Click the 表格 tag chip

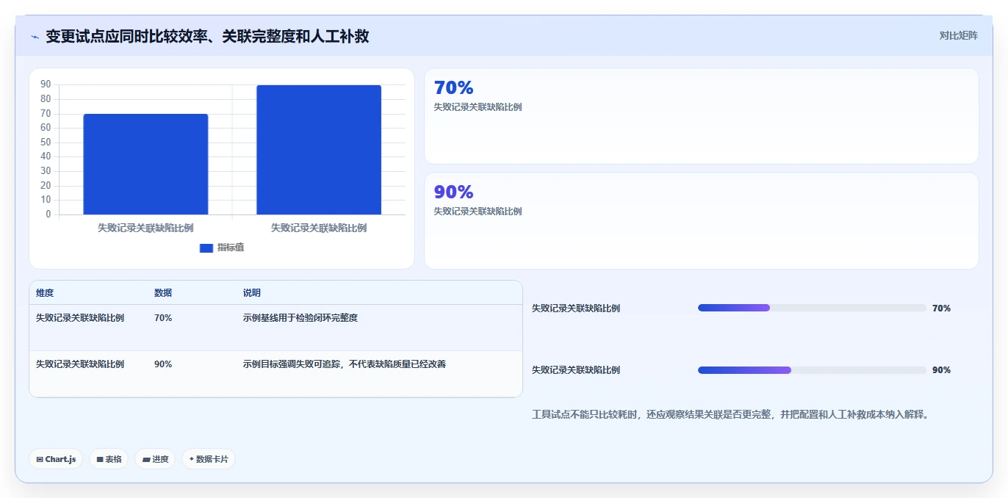pyautogui.click(x=109, y=459)
